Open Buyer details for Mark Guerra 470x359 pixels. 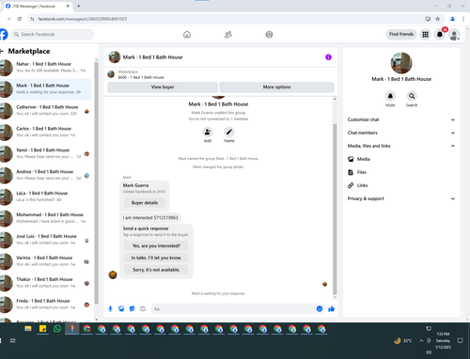click(145, 203)
